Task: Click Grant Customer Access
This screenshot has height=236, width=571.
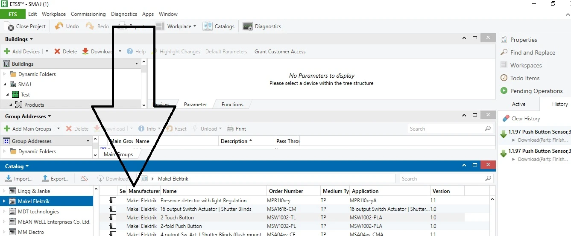Action: [280, 52]
